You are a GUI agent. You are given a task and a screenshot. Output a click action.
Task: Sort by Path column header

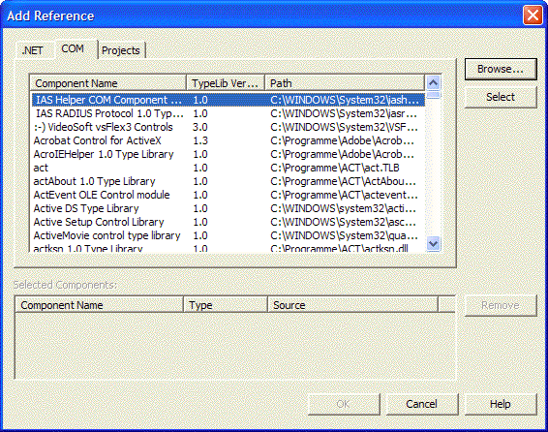345,83
